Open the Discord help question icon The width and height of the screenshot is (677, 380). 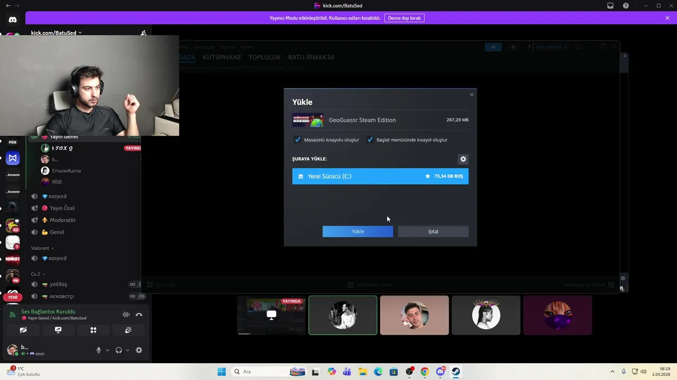pos(626,6)
